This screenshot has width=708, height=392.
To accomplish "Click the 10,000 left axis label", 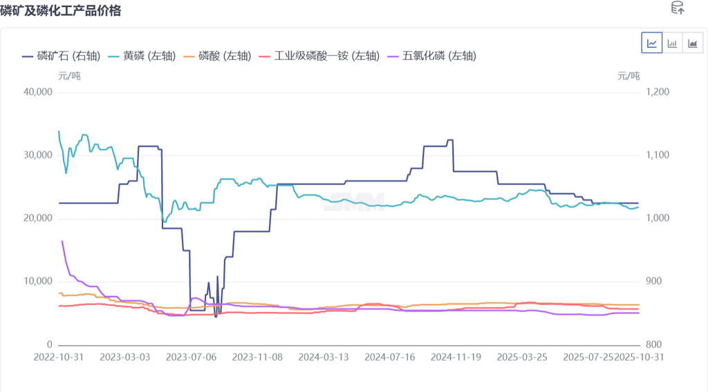I will pos(38,282).
